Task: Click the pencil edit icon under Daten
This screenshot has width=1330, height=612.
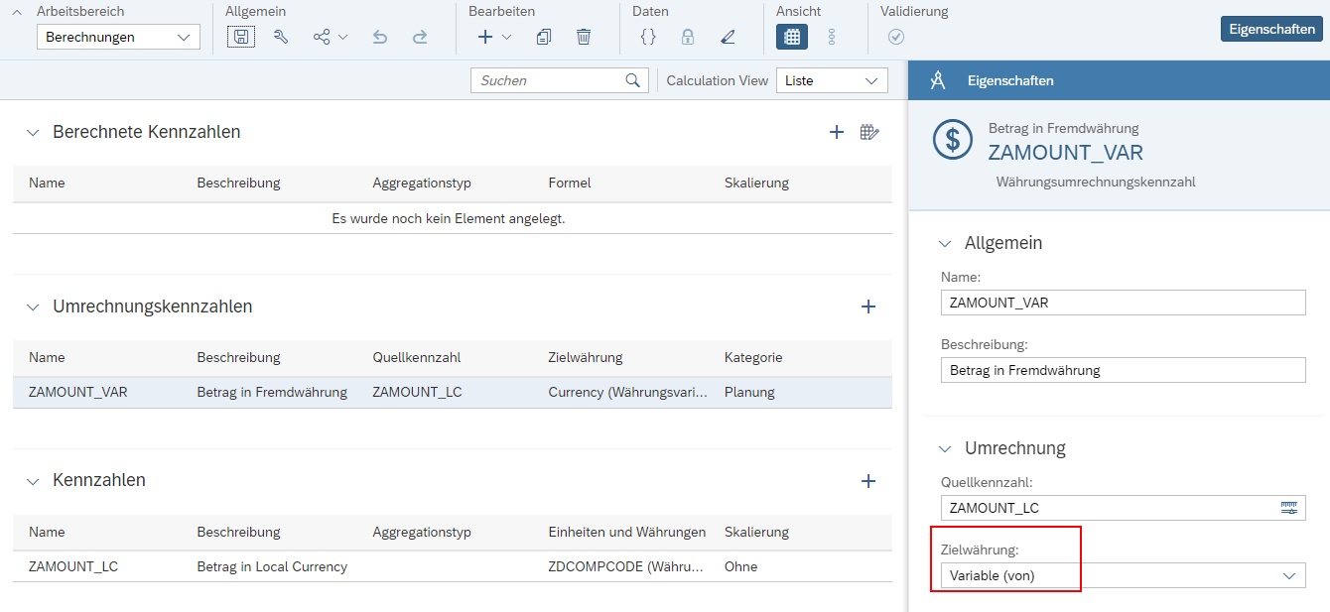Action: pyautogui.click(x=728, y=37)
